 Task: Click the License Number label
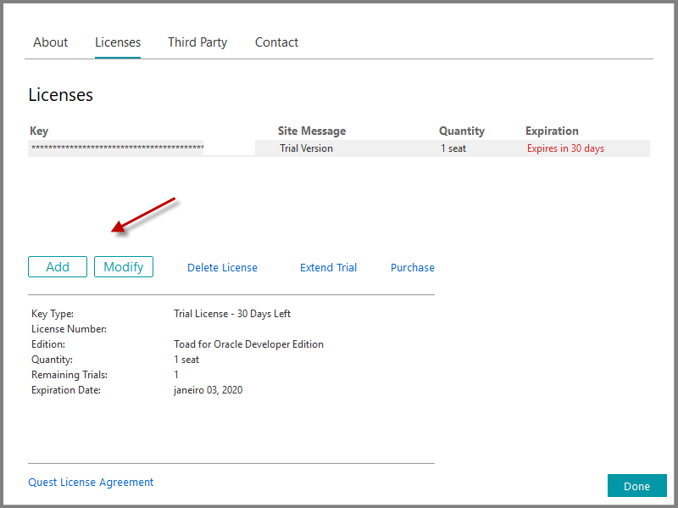pos(69,329)
